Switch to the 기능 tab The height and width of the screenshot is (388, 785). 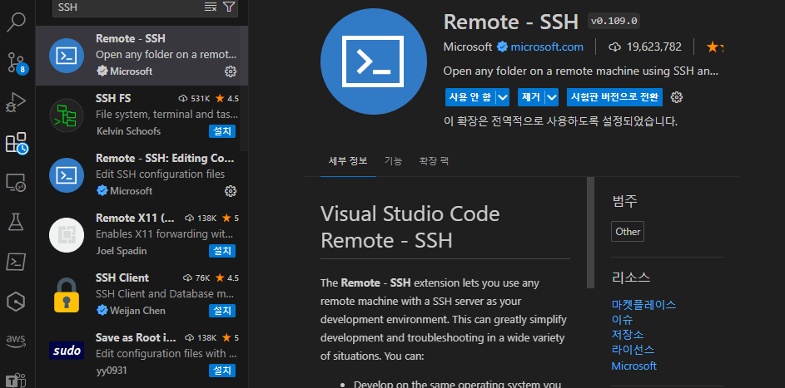pos(393,161)
